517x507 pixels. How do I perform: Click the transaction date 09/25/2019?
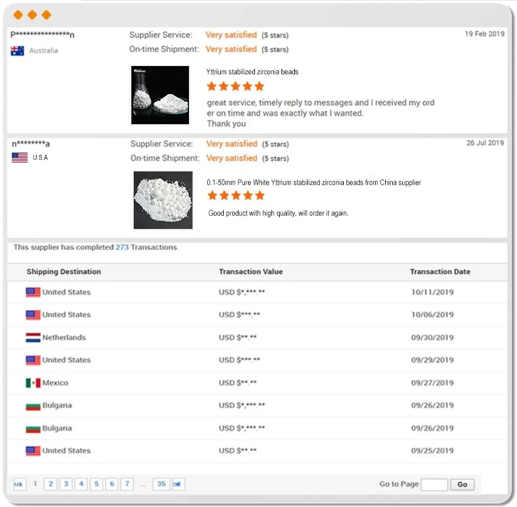432,450
